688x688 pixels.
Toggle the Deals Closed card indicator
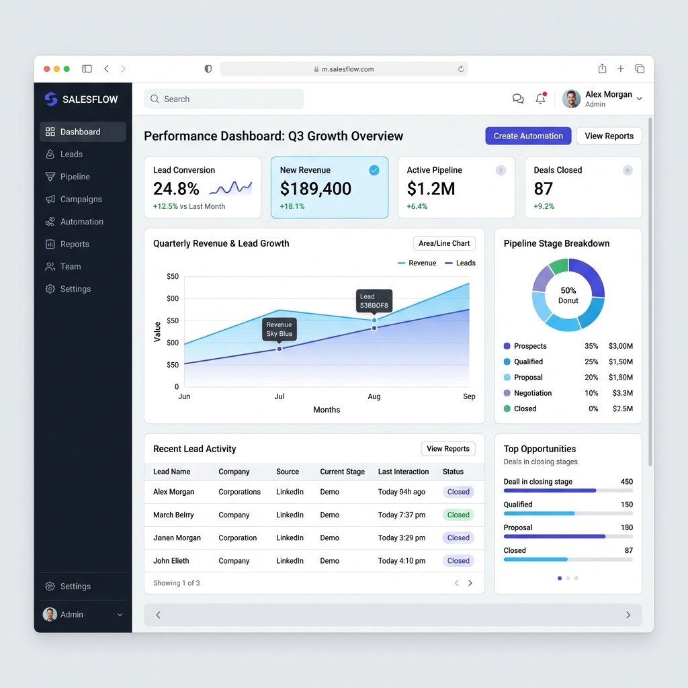click(x=628, y=170)
